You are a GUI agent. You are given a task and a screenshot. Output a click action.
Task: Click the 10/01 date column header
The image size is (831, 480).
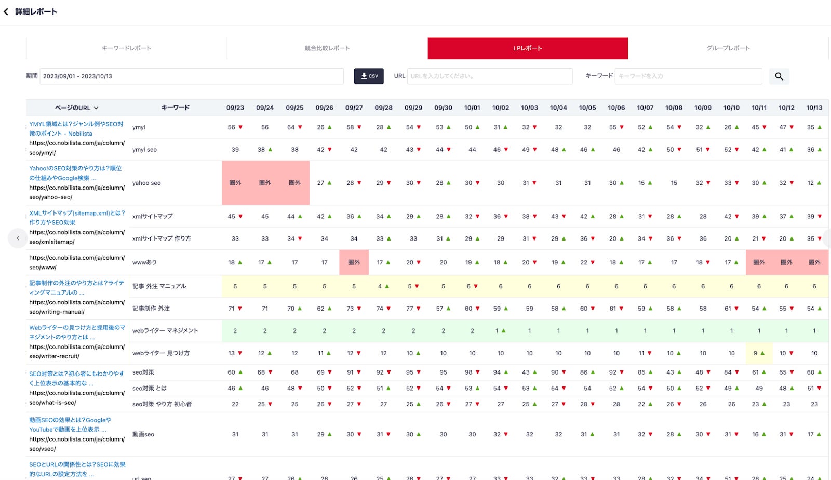pyautogui.click(x=472, y=108)
